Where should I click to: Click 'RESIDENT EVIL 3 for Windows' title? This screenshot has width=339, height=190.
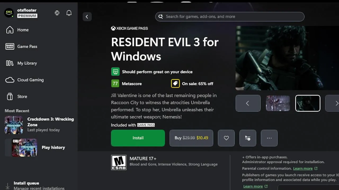[165, 49]
